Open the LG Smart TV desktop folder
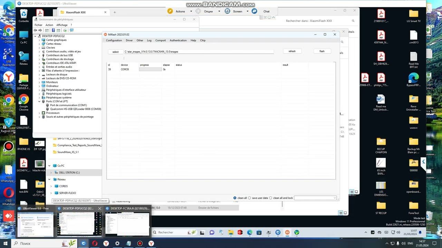Screen dimensions: 442x248 pos(413,16)
